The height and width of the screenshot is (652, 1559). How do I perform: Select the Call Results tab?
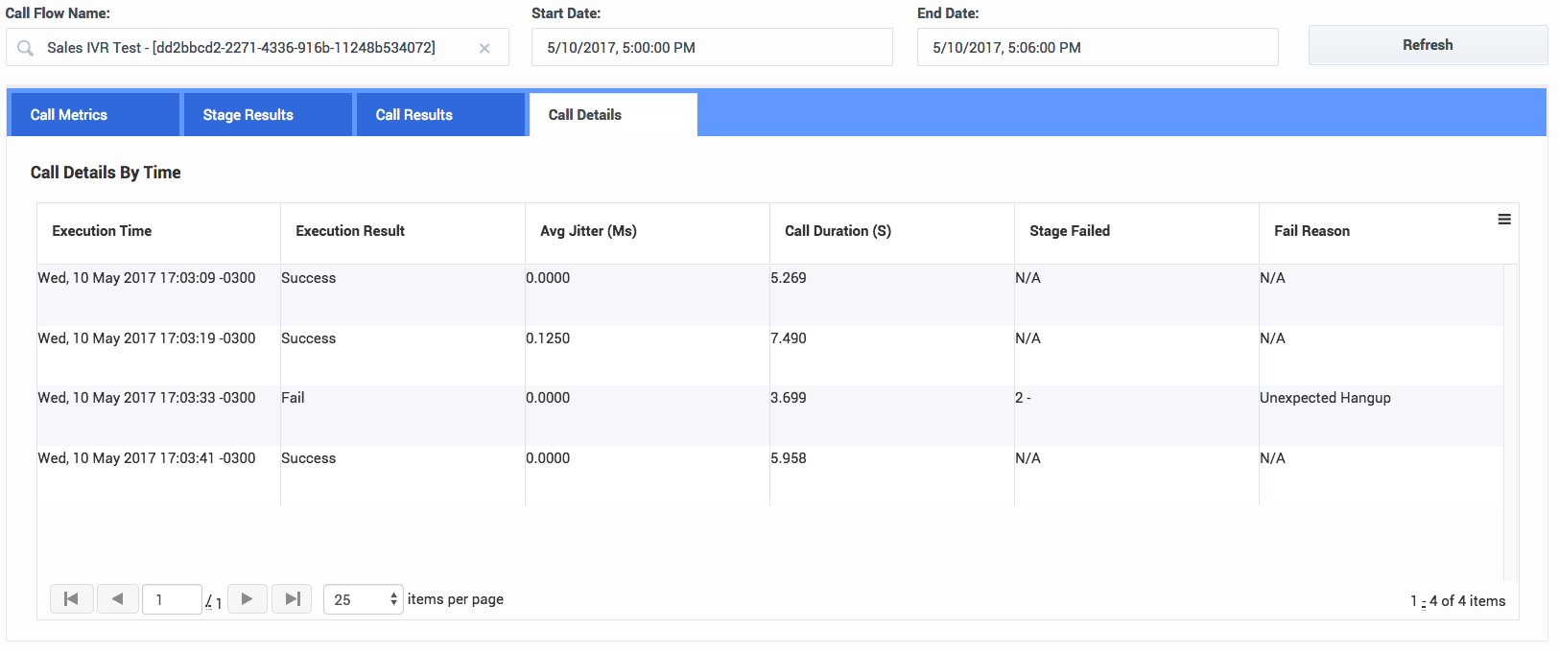coord(438,115)
